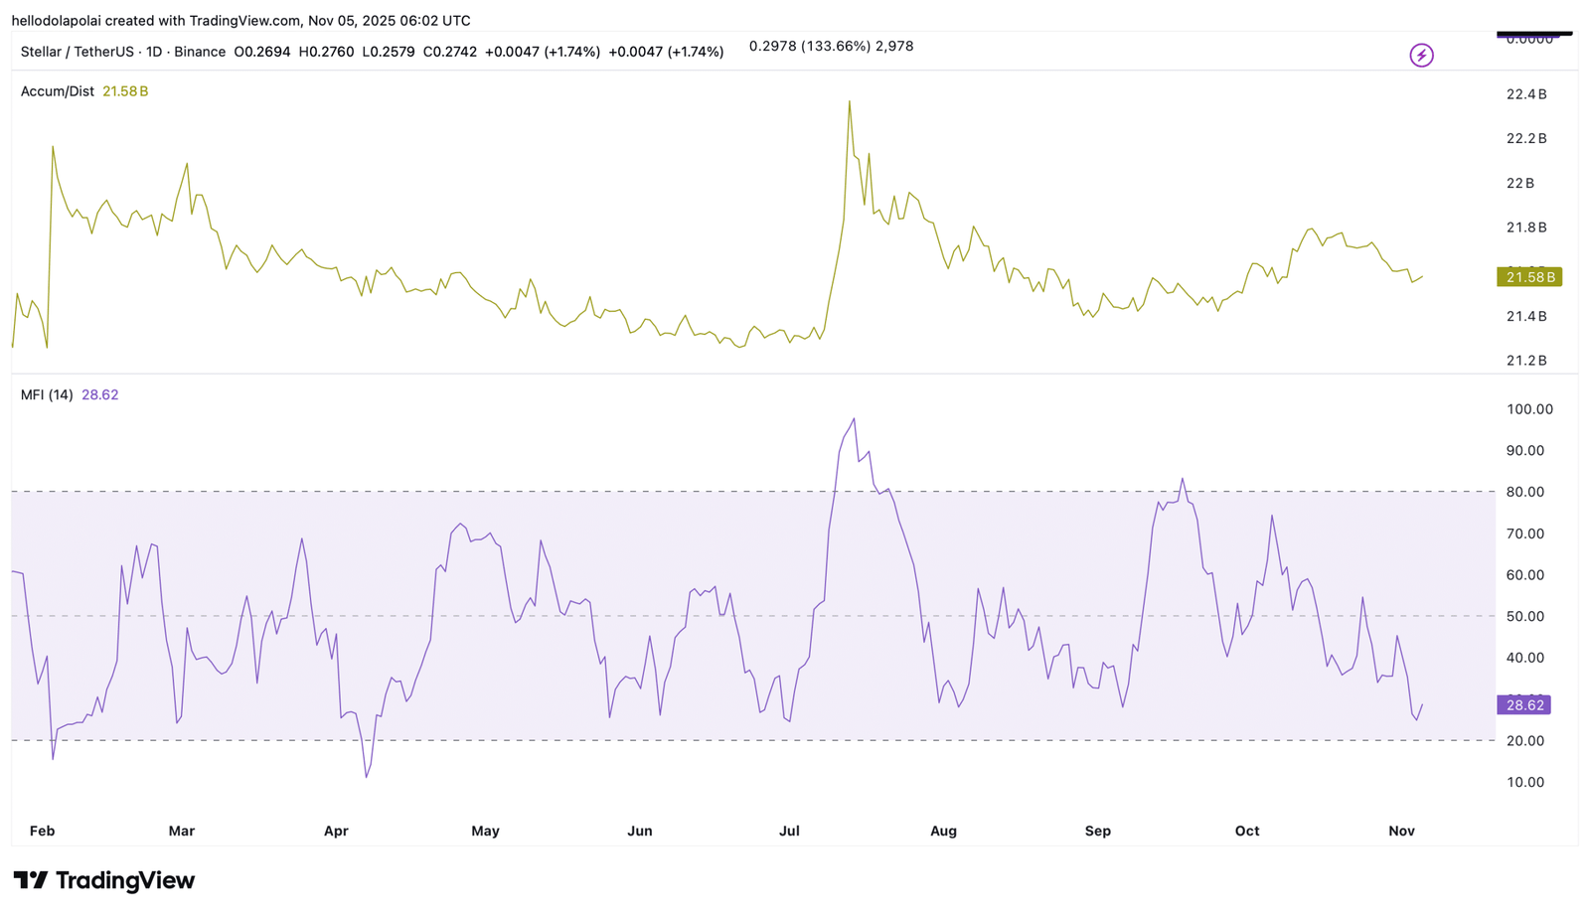This screenshot has height=915, width=1590.
Task: Click the 0.2978 (133.66%) measurement text
Action: click(x=810, y=47)
